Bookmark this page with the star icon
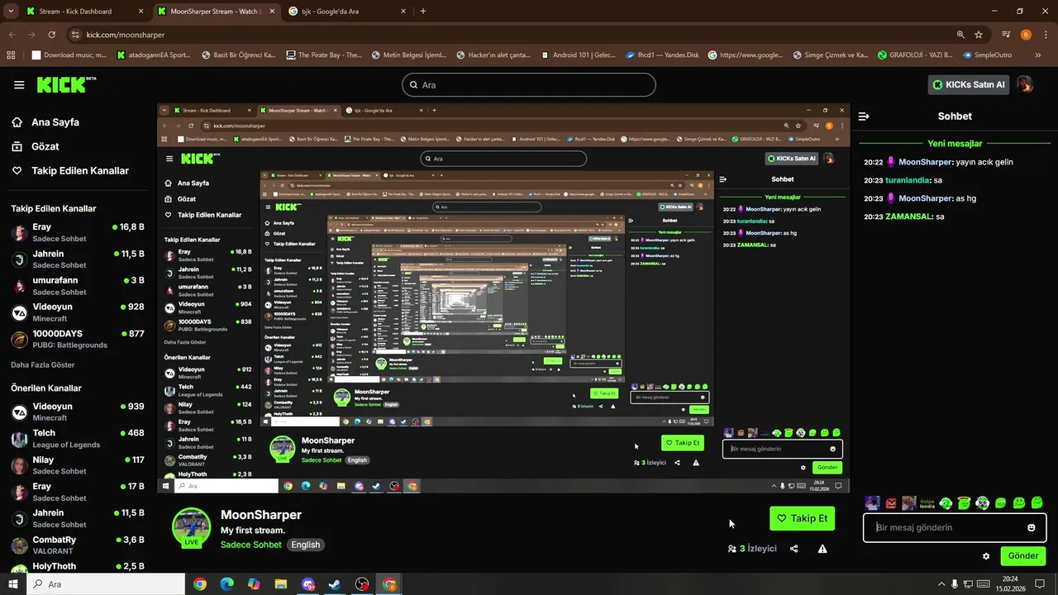Viewport: 1058px width, 595px height. click(979, 35)
